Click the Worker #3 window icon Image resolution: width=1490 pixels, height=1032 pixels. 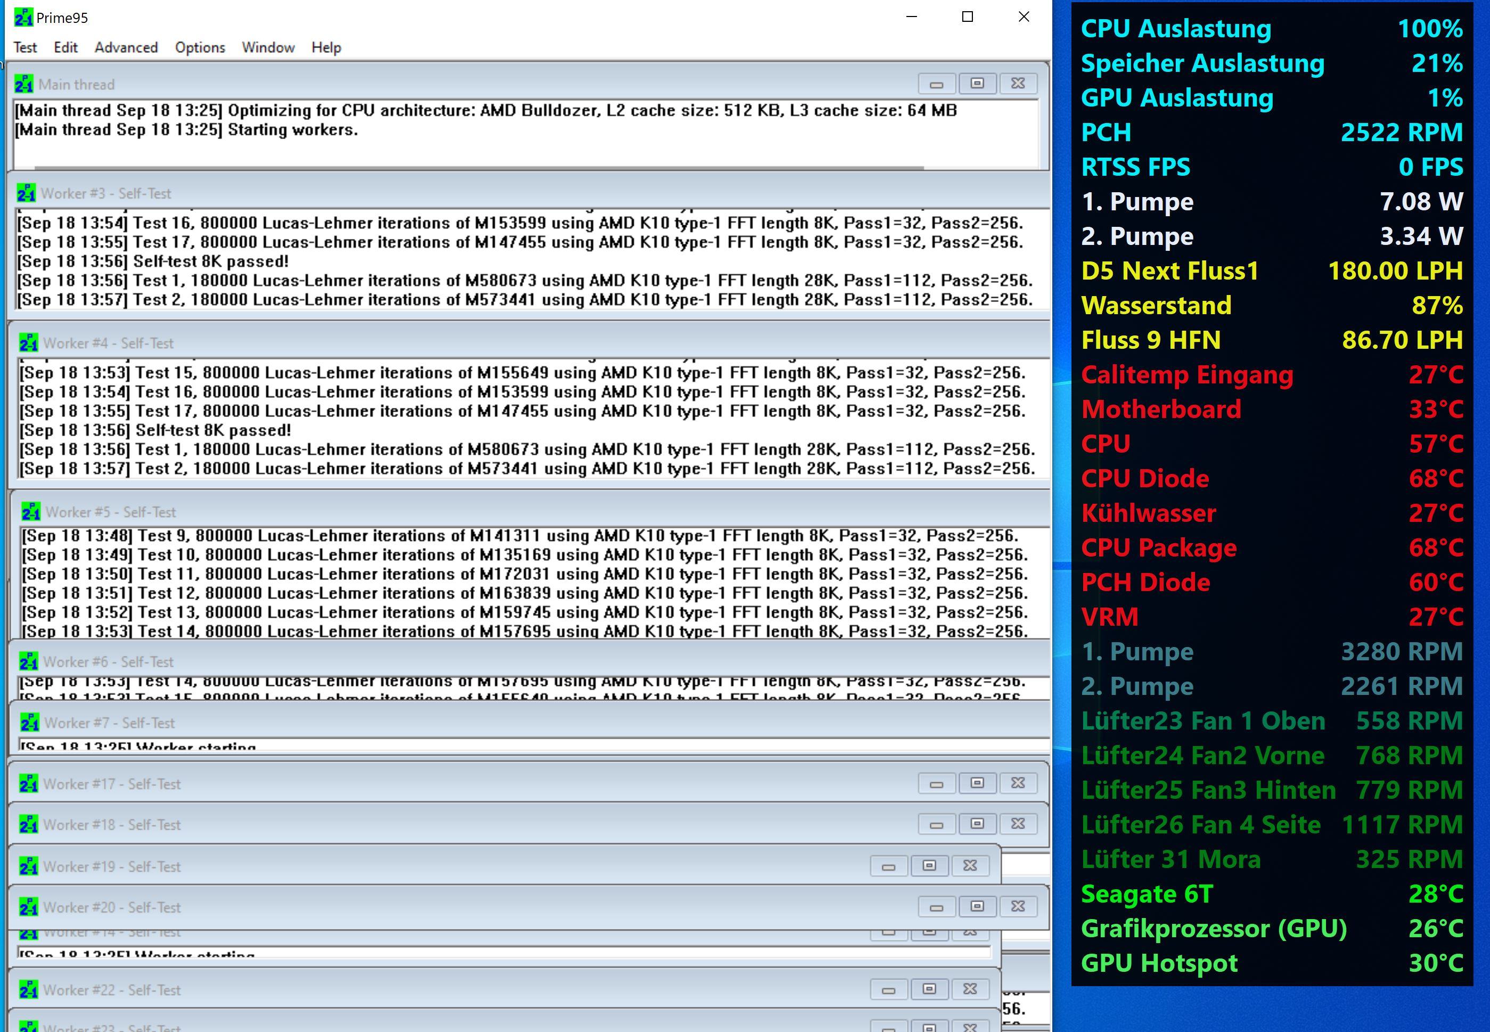click(x=27, y=193)
